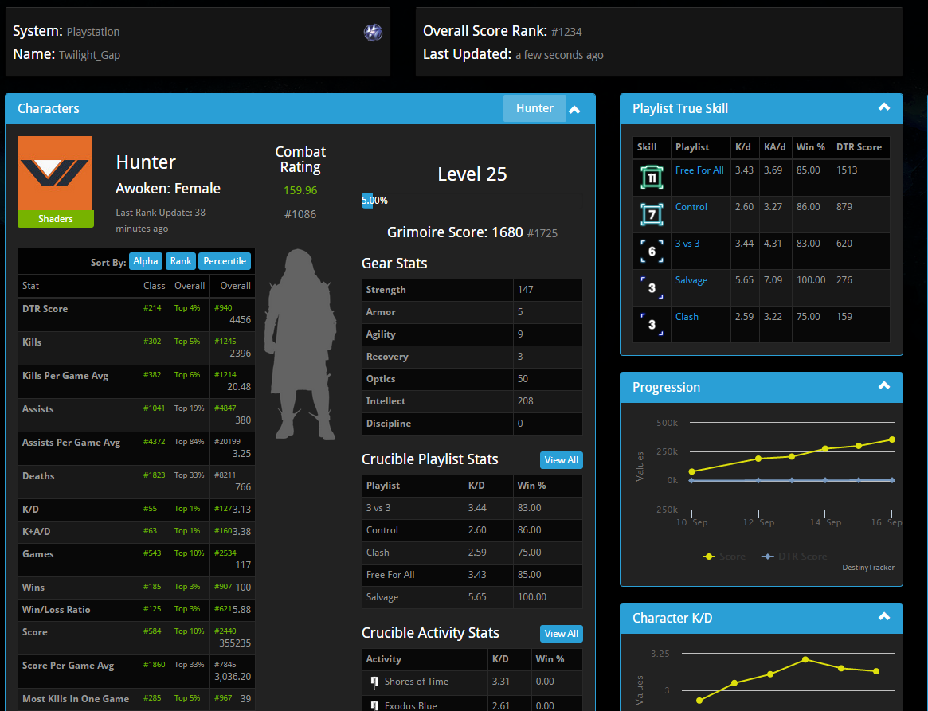The image size is (928, 711).
Task: View all Crucible Playlist Stats
Action: (x=561, y=460)
